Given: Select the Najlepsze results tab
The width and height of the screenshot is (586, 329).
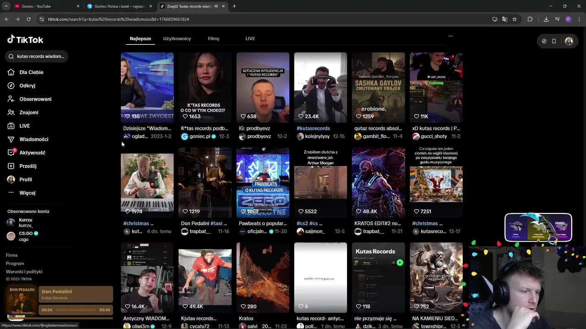Looking at the screenshot, I should coord(140,39).
